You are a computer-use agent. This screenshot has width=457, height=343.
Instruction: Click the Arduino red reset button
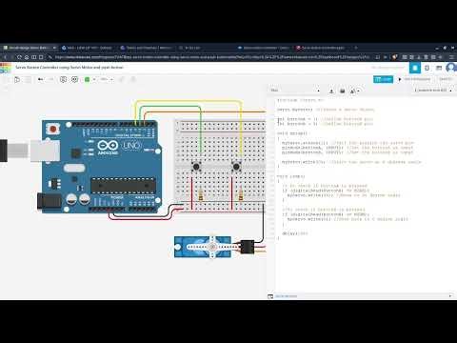click(53, 129)
